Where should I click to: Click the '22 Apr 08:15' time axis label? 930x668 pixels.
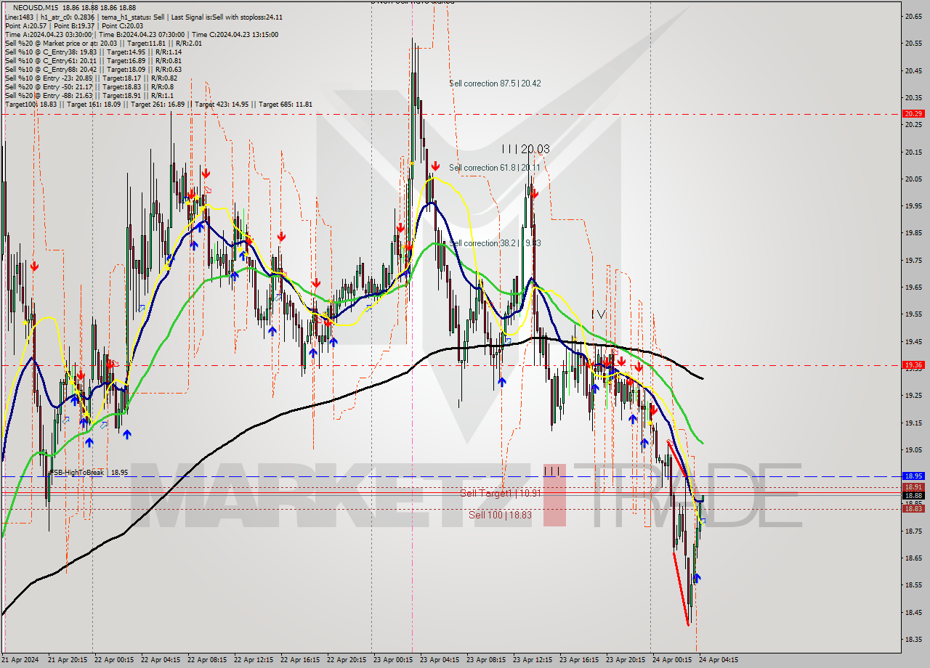pos(207,660)
